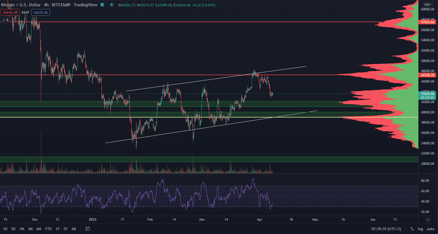
Task: Select the 1D time range
Action: [x=5, y=229]
